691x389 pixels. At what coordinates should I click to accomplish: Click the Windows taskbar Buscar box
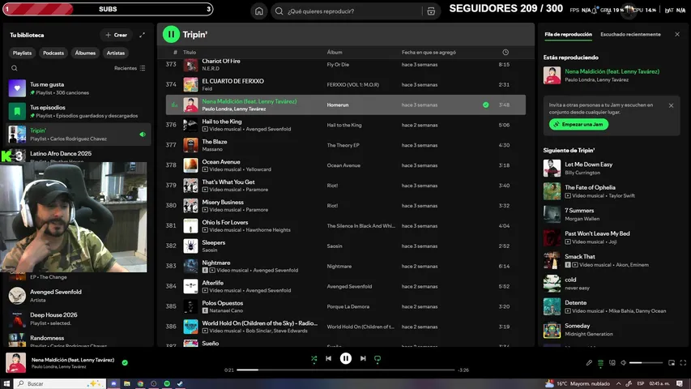click(60, 383)
